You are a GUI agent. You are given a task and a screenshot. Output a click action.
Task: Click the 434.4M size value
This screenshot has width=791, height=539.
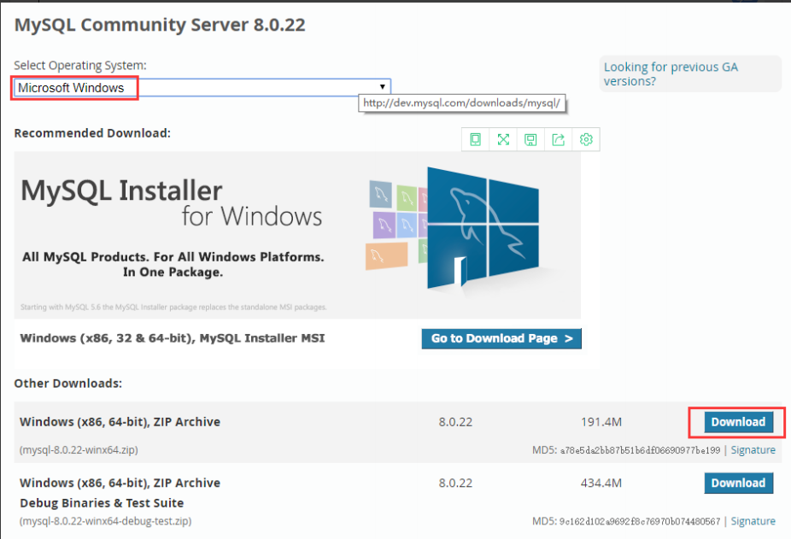601,483
